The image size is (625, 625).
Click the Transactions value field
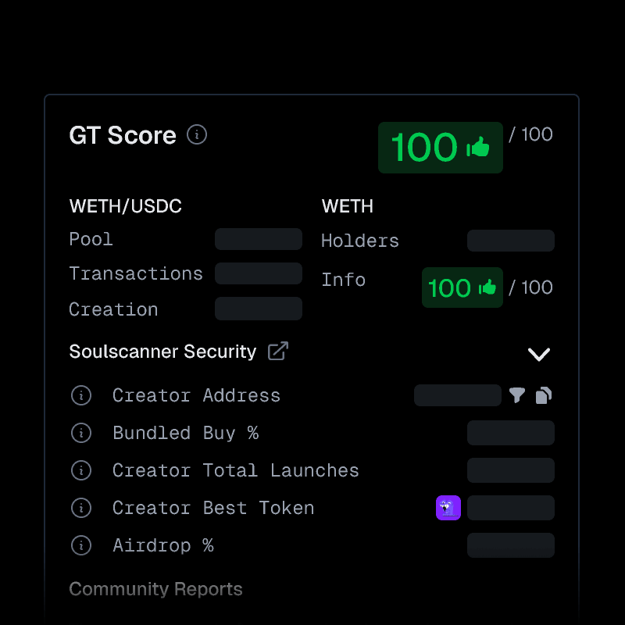pyautogui.click(x=258, y=273)
